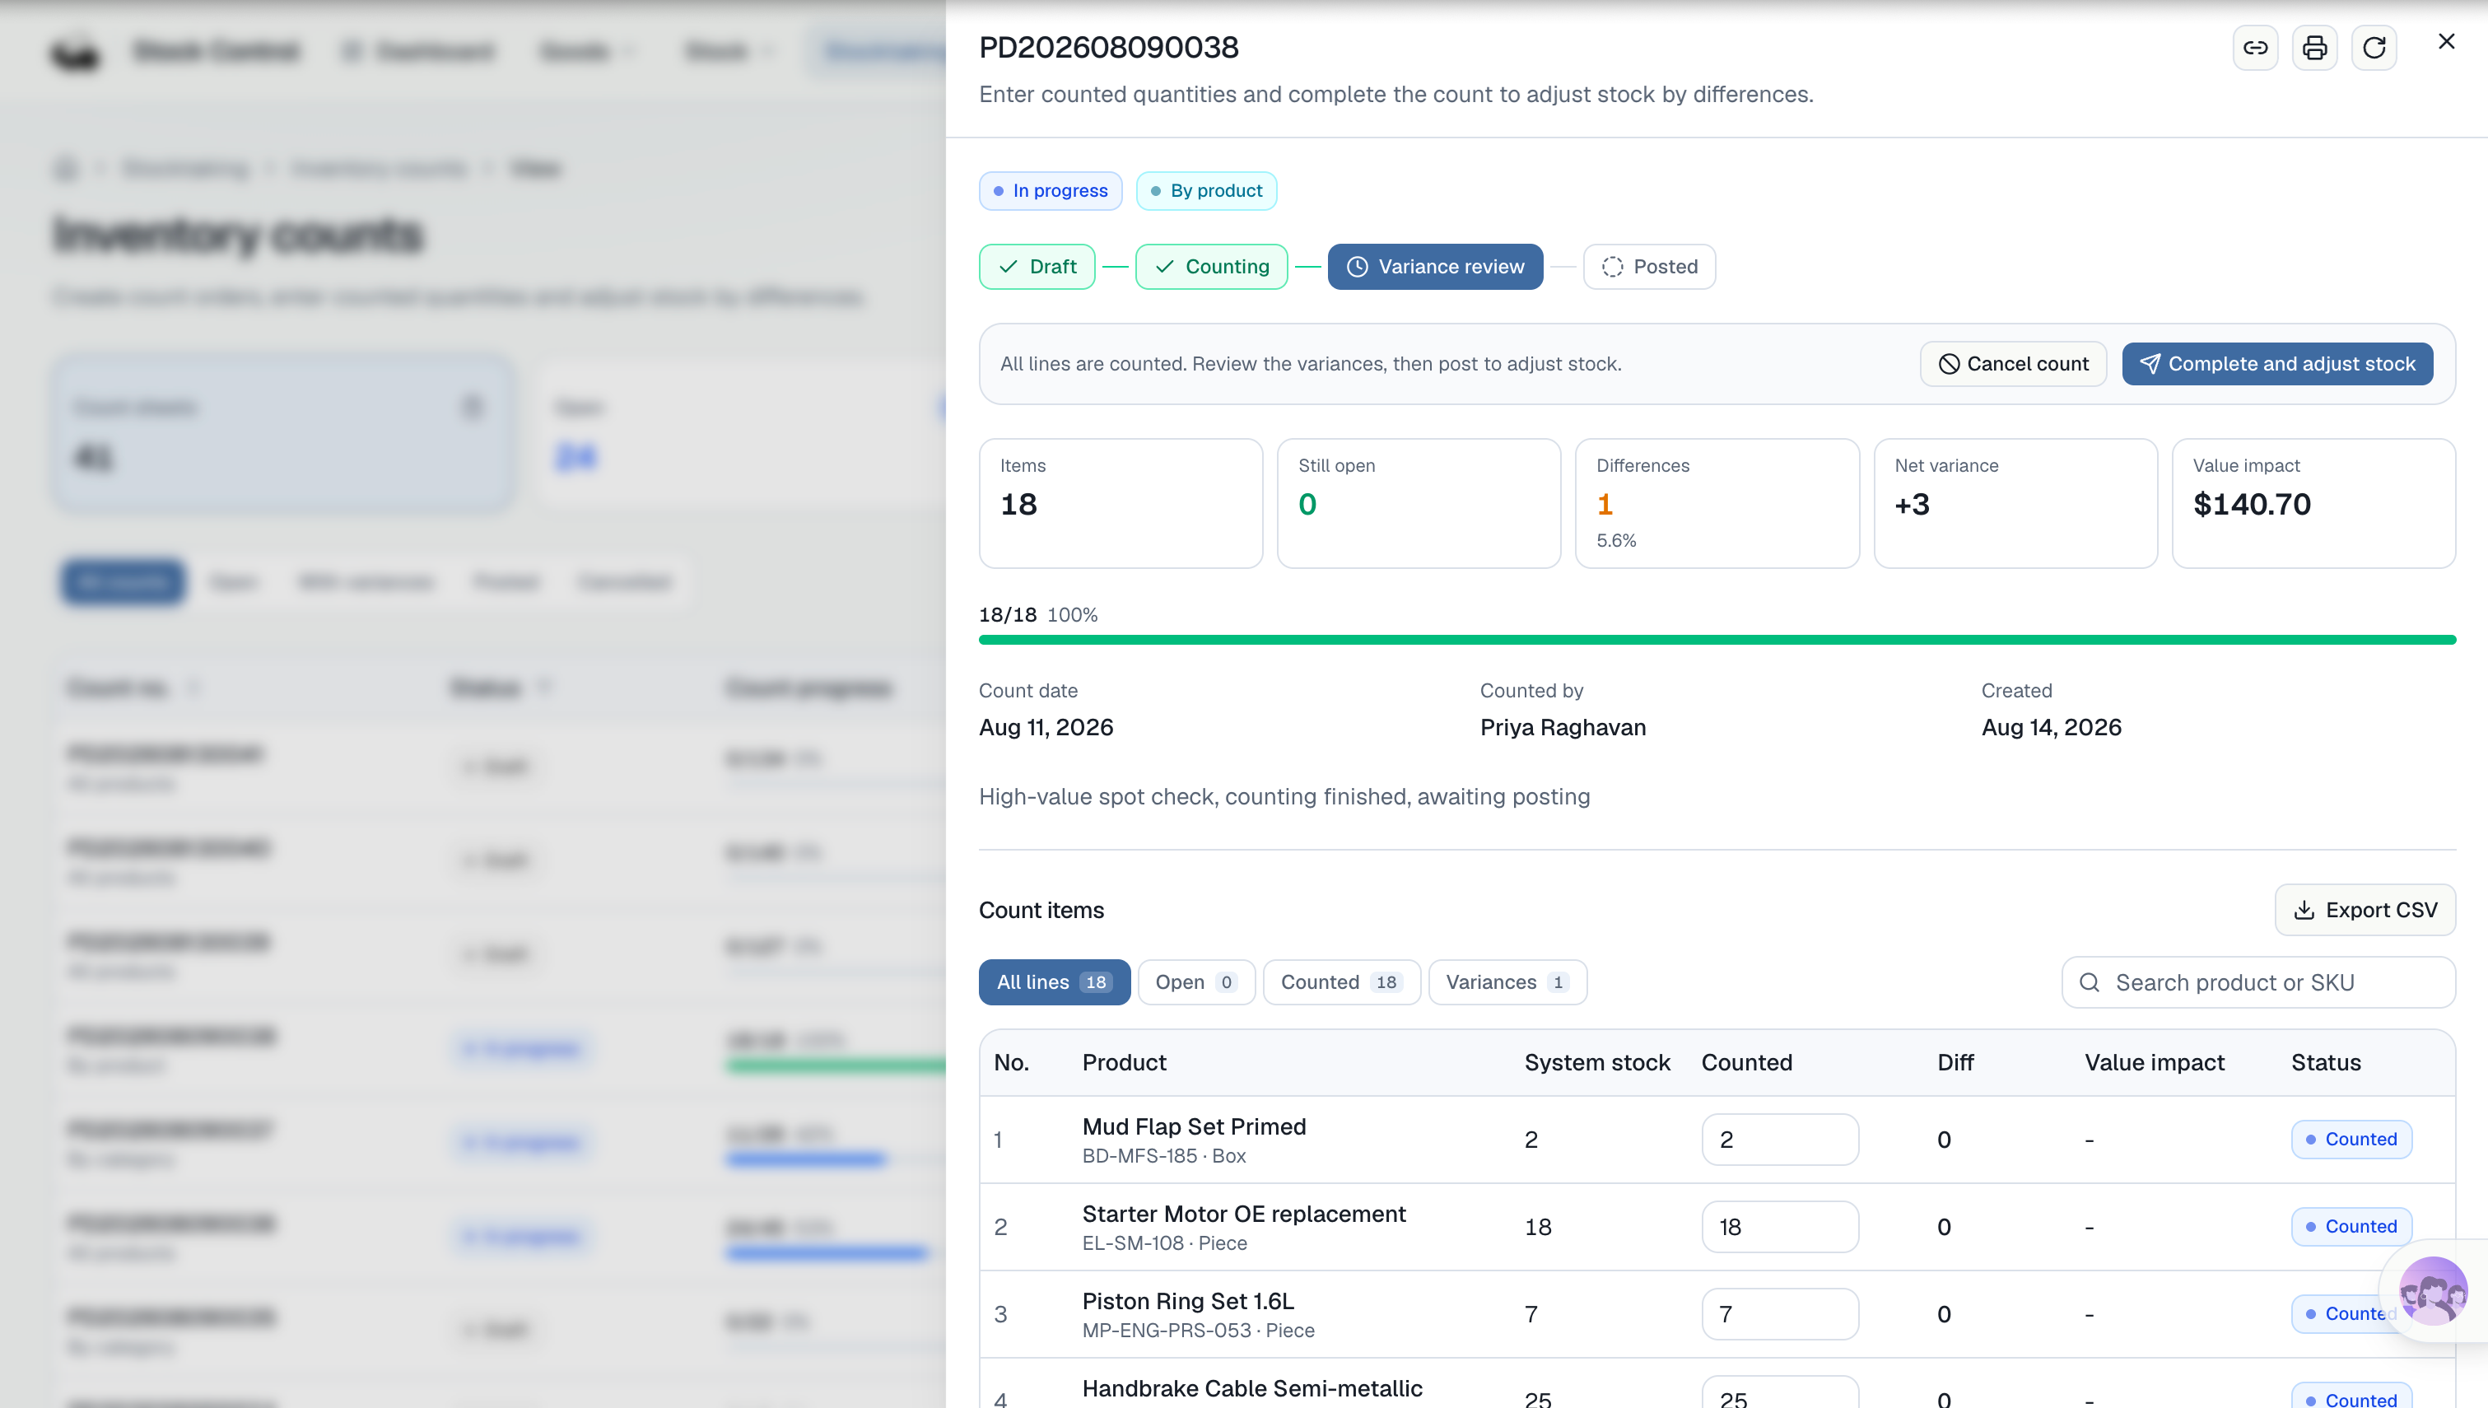Viewport: 2488px width, 1408px height.
Task: Select the Items summary card
Action: pos(1121,504)
